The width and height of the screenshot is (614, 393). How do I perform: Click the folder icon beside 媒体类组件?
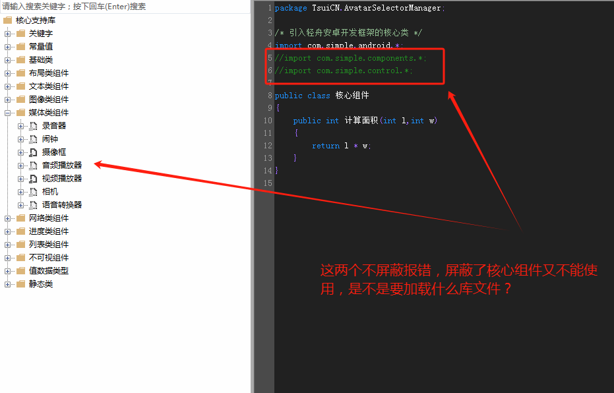(20, 113)
